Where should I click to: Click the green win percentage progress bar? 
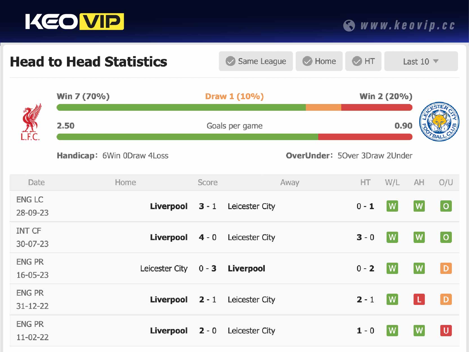pos(180,107)
